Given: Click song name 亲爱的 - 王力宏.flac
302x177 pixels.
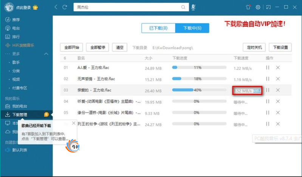Looking at the screenshot, I should pyautogui.click(x=94, y=90).
